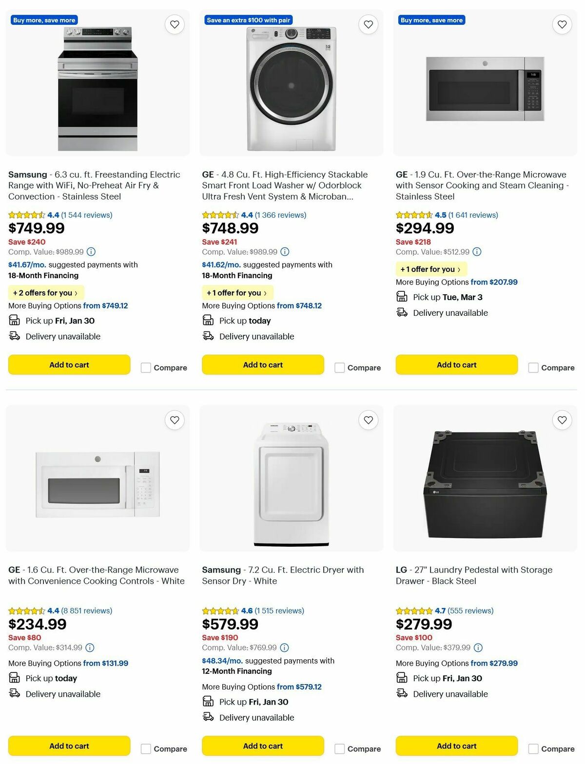Image resolution: width=585 pixels, height=764 pixels.
Task: Click heart icon on white GE microwave
Action: pyautogui.click(x=175, y=420)
